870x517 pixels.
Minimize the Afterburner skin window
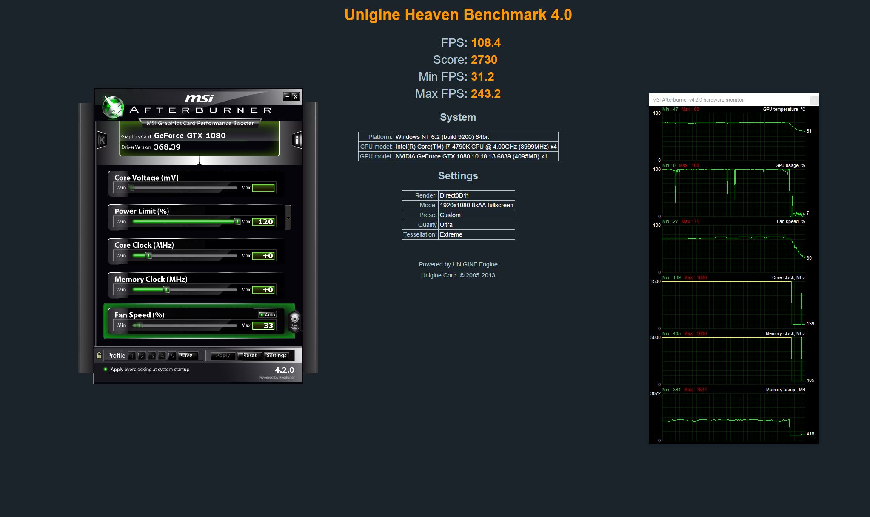[x=287, y=96]
